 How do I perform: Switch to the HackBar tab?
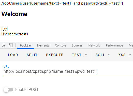coord(25,45)
